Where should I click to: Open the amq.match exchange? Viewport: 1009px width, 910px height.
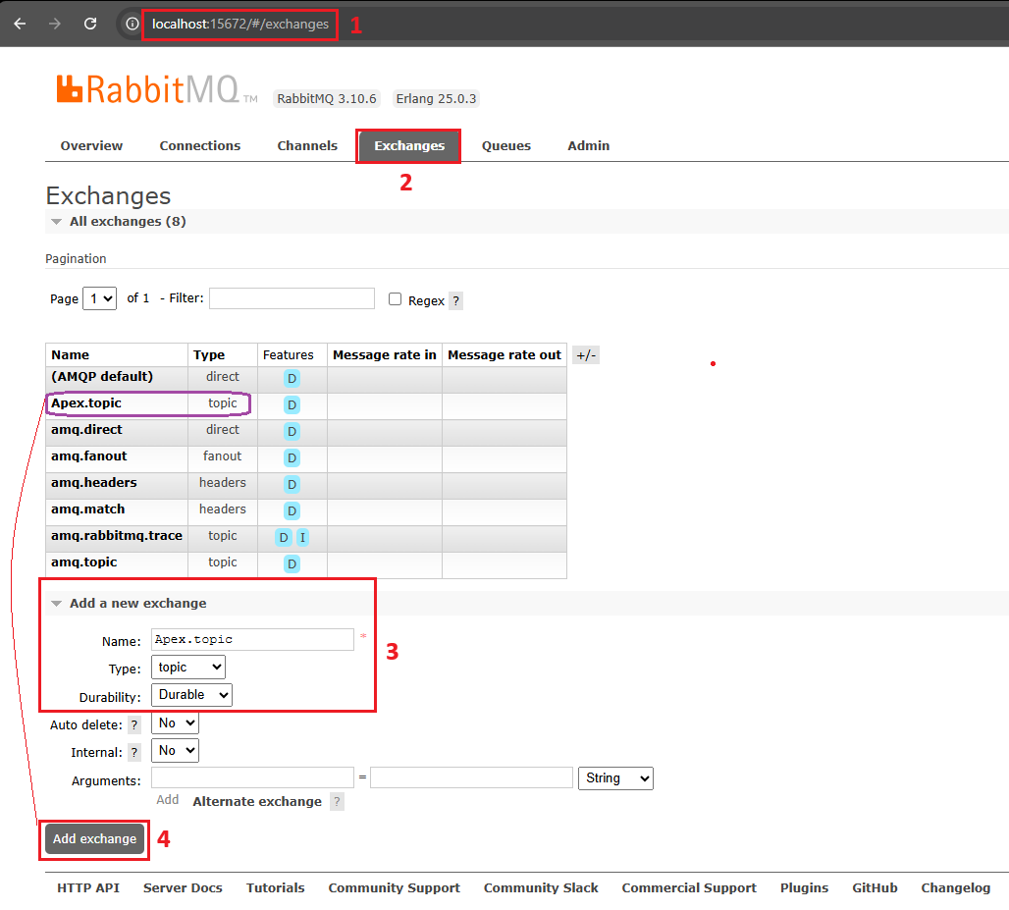[88, 509]
